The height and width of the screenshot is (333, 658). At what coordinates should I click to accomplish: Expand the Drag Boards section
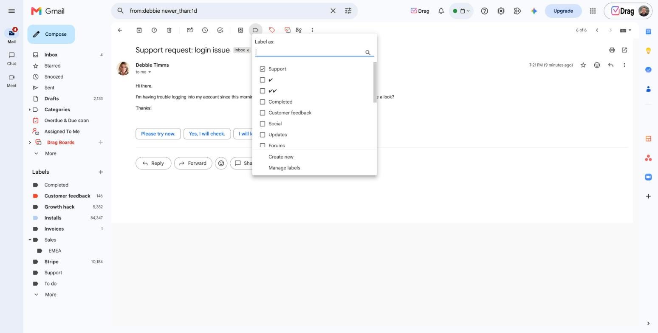click(30, 143)
